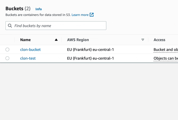Viewport: 178px width, 120px height.
Task: Click the external link icon beside Learn more
Action: [92, 15]
